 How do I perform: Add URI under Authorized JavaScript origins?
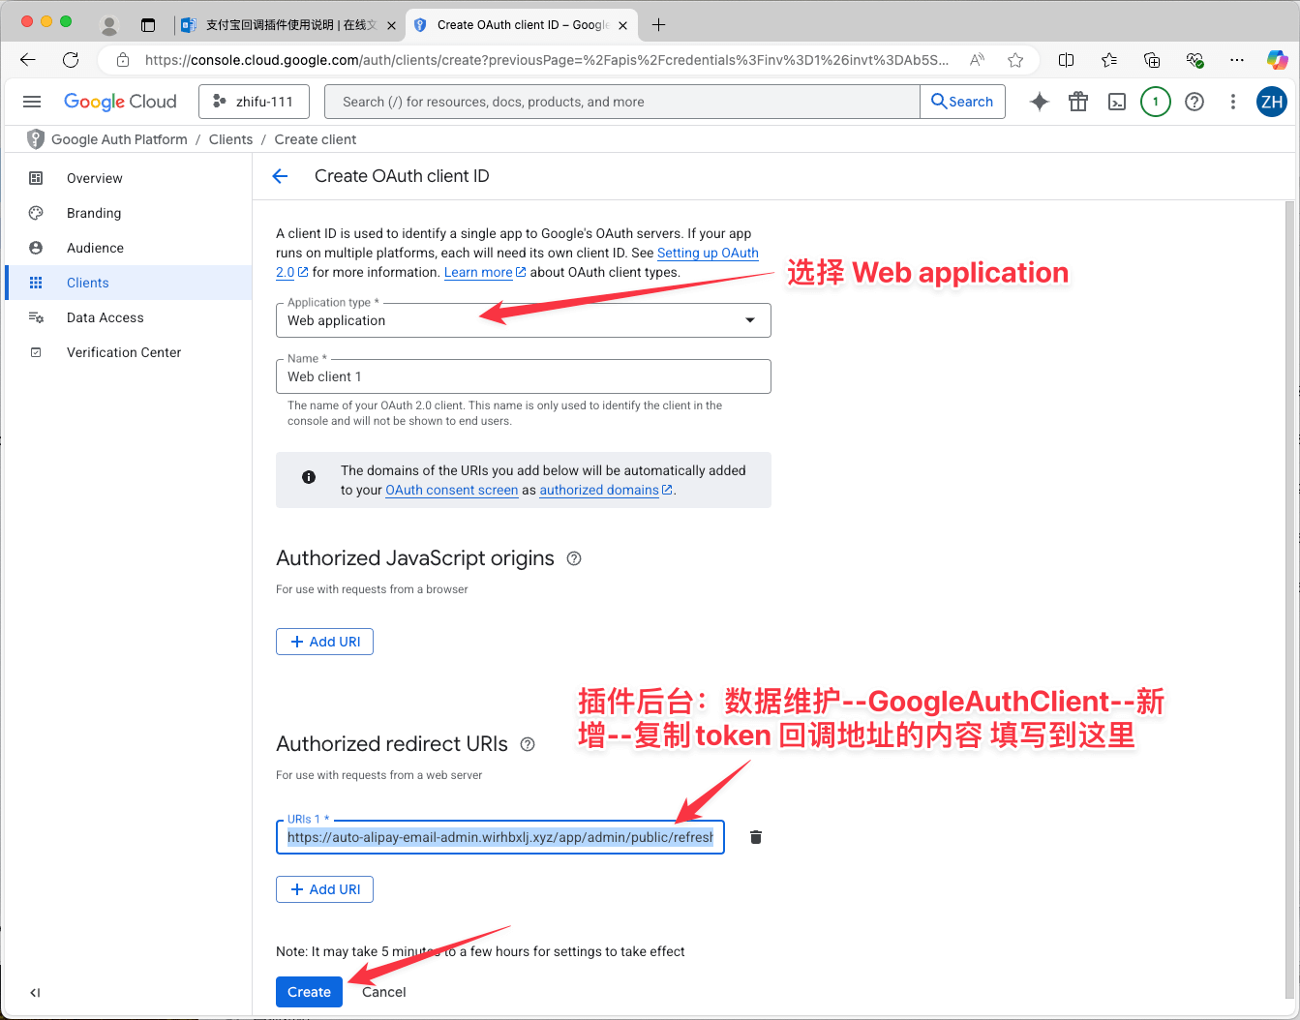(324, 642)
